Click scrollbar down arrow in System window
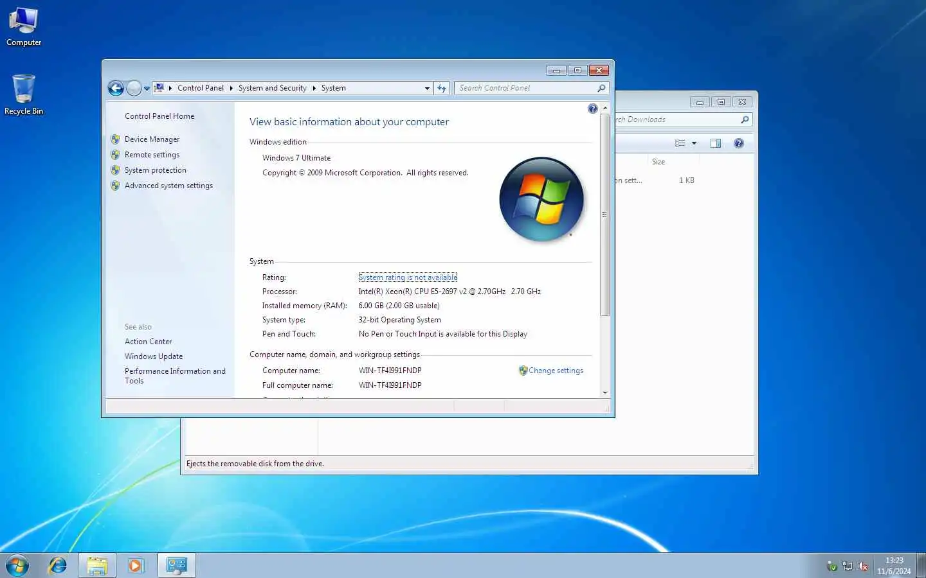Image resolution: width=926 pixels, height=578 pixels. click(x=605, y=392)
